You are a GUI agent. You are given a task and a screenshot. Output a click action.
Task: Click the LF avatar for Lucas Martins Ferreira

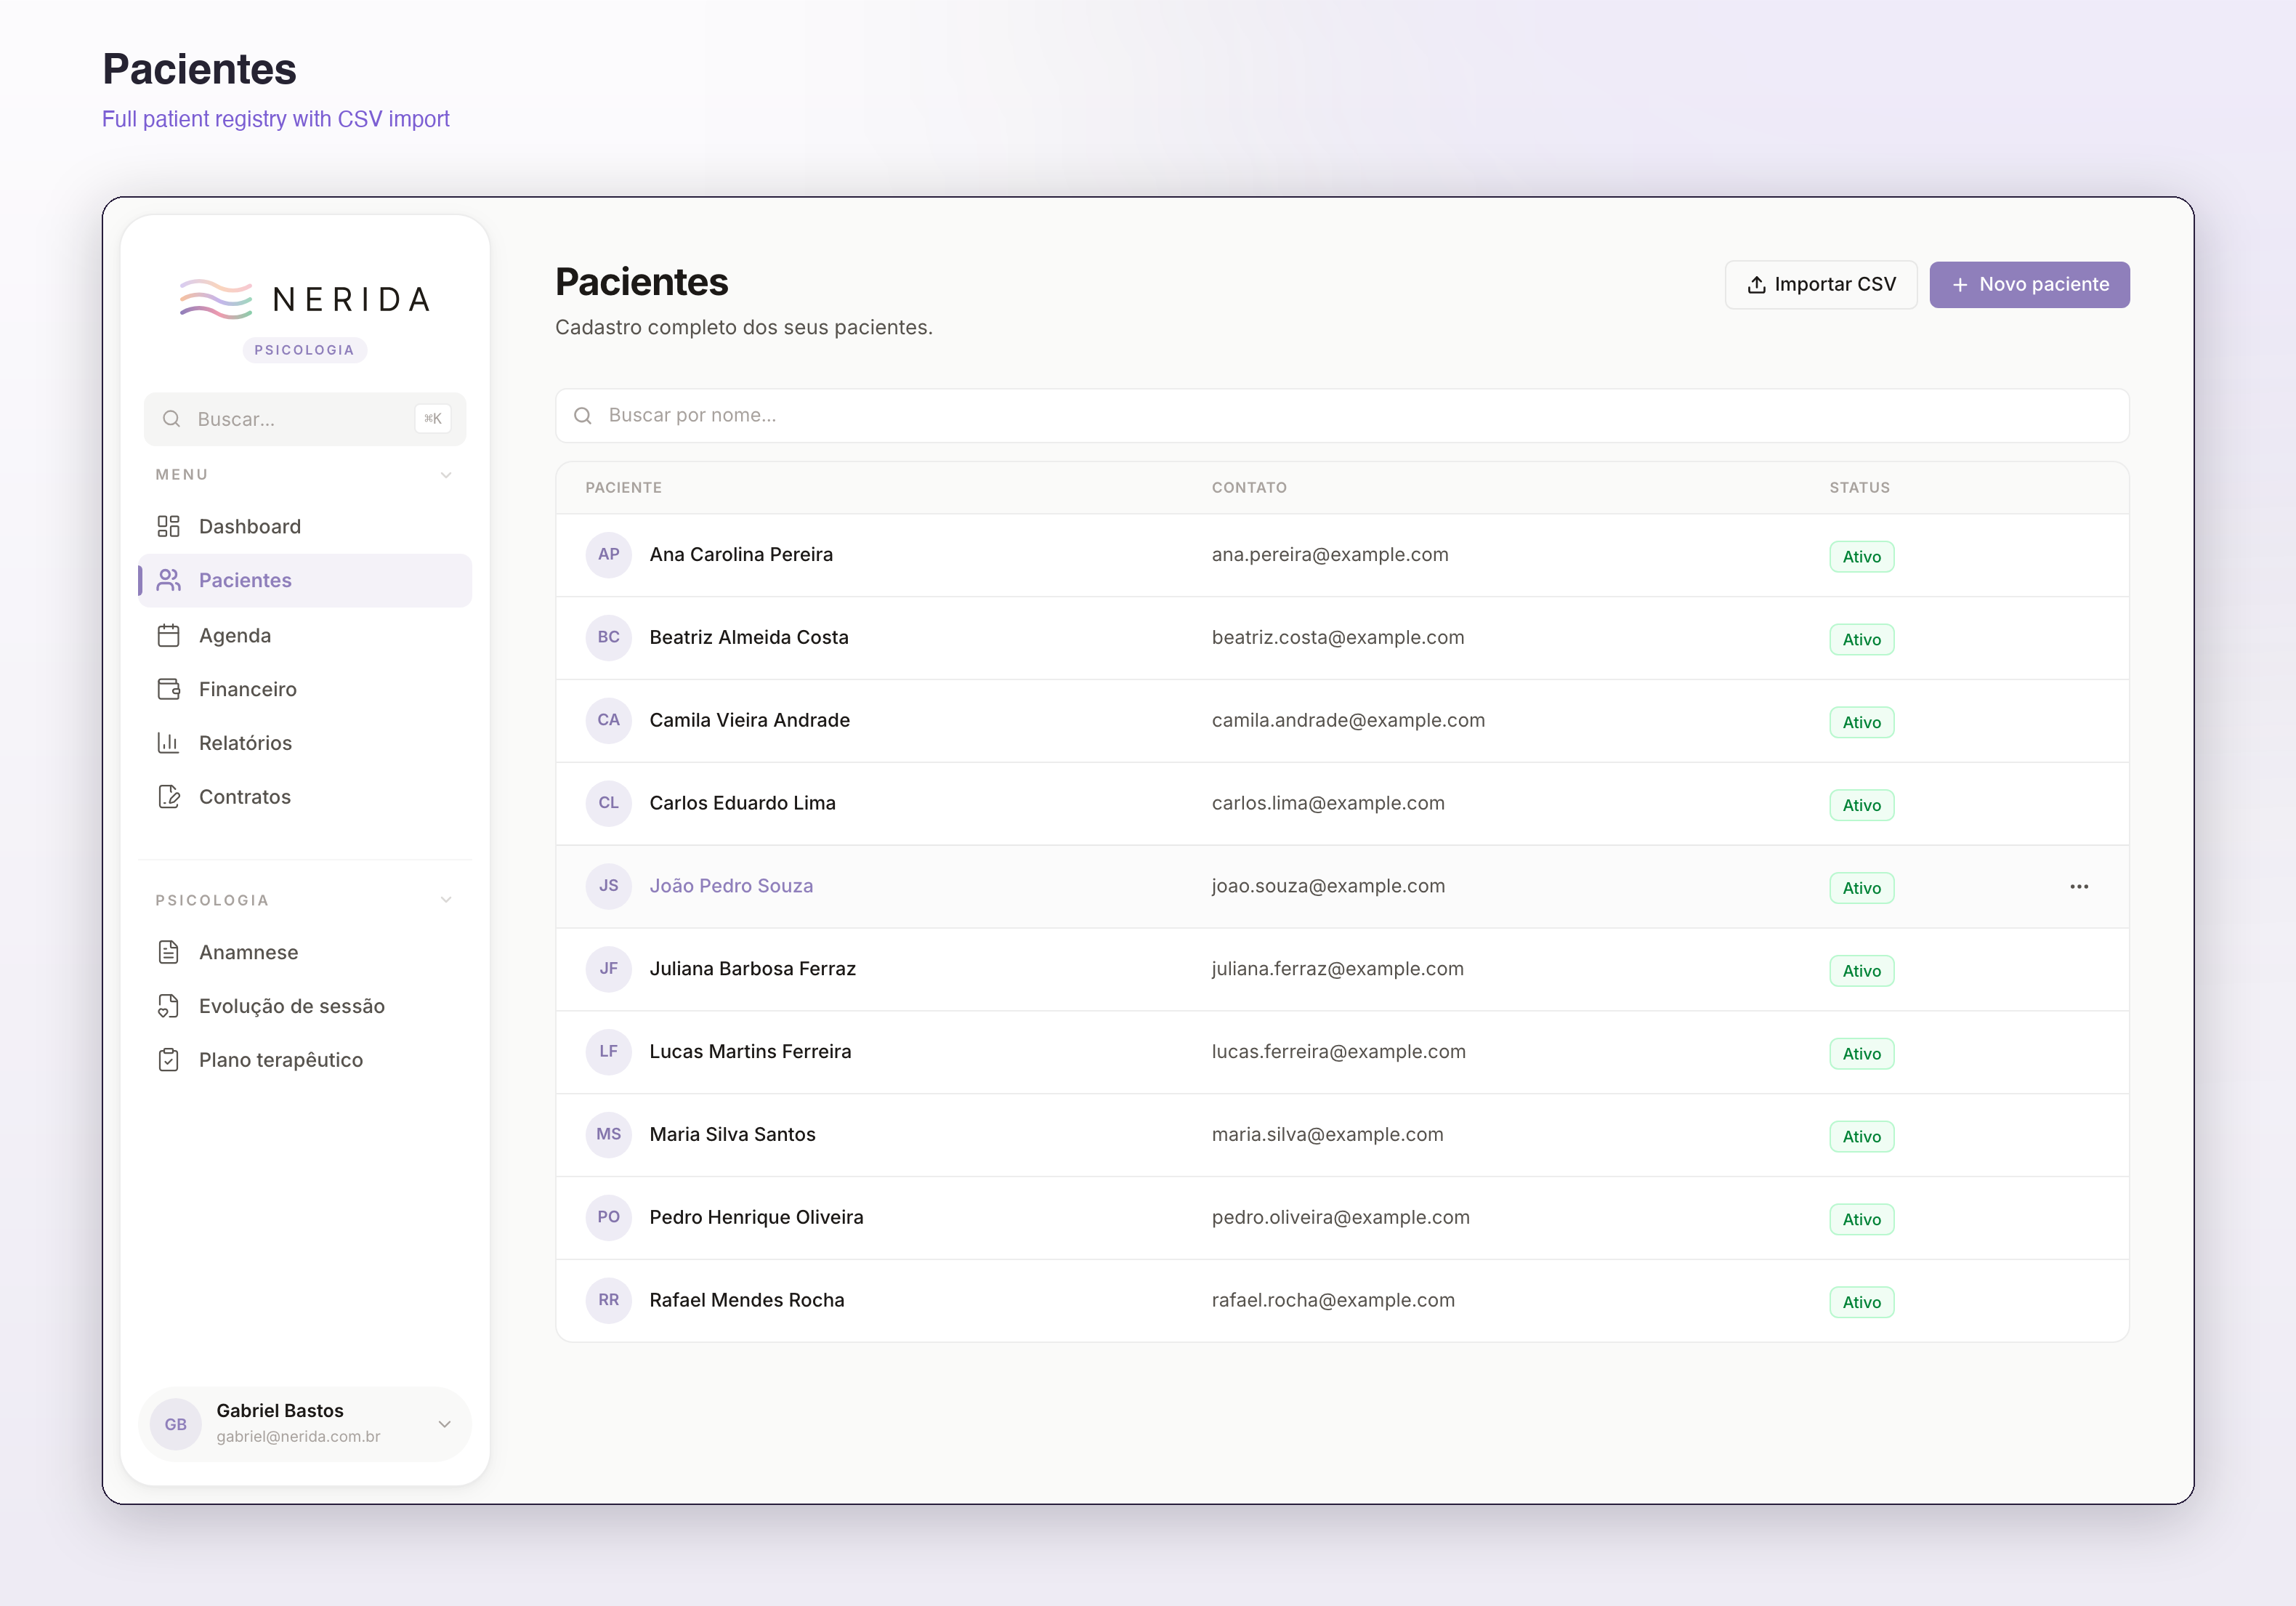point(609,1051)
